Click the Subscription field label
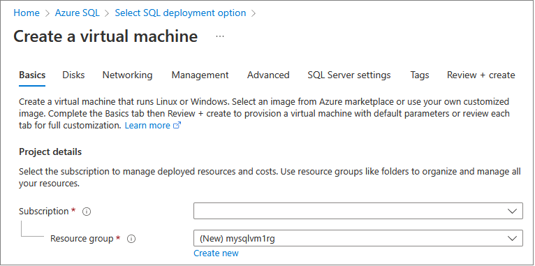 coord(44,212)
